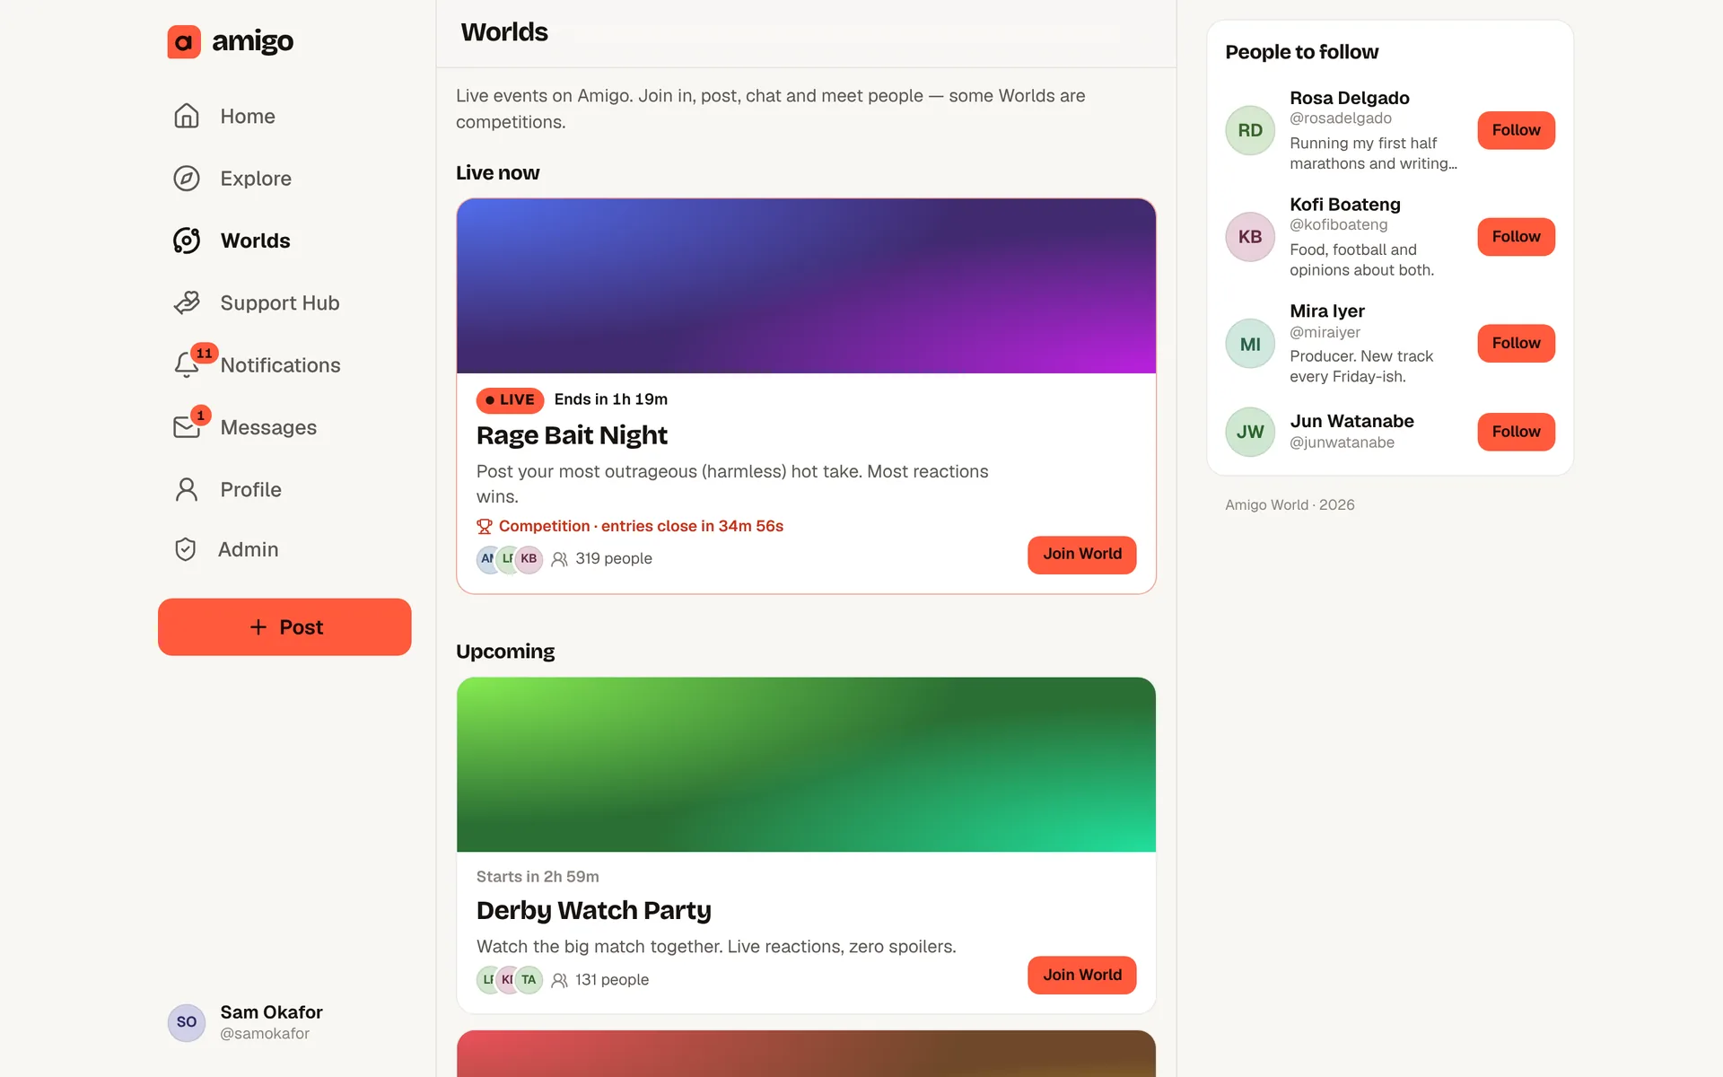Image resolution: width=1723 pixels, height=1077 pixels.
Task: Open Mira Iyer's profile avatar
Action: pos(1250,344)
